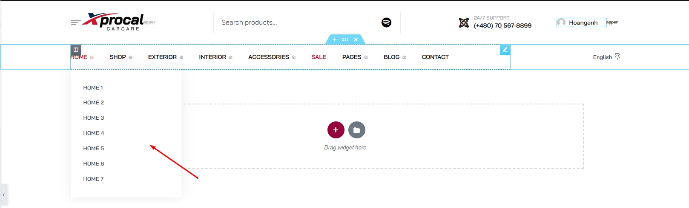Open the CONTACT page link

click(x=435, y=57)
